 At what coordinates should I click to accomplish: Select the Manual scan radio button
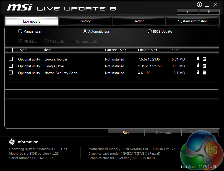[20, 31]
